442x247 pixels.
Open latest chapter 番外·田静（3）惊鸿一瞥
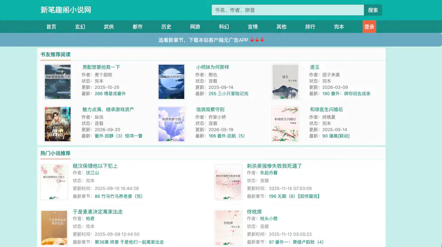tap(118, 136)
